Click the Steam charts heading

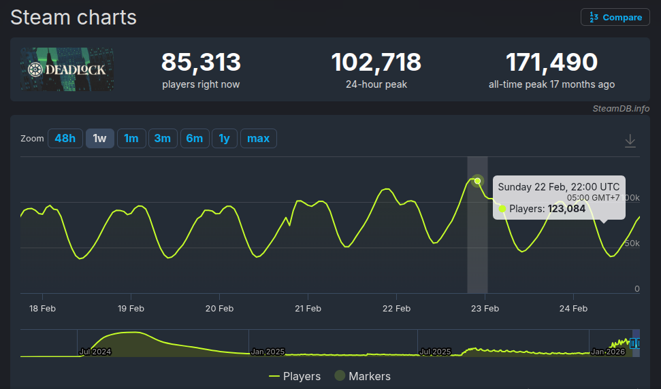[74, 18]
